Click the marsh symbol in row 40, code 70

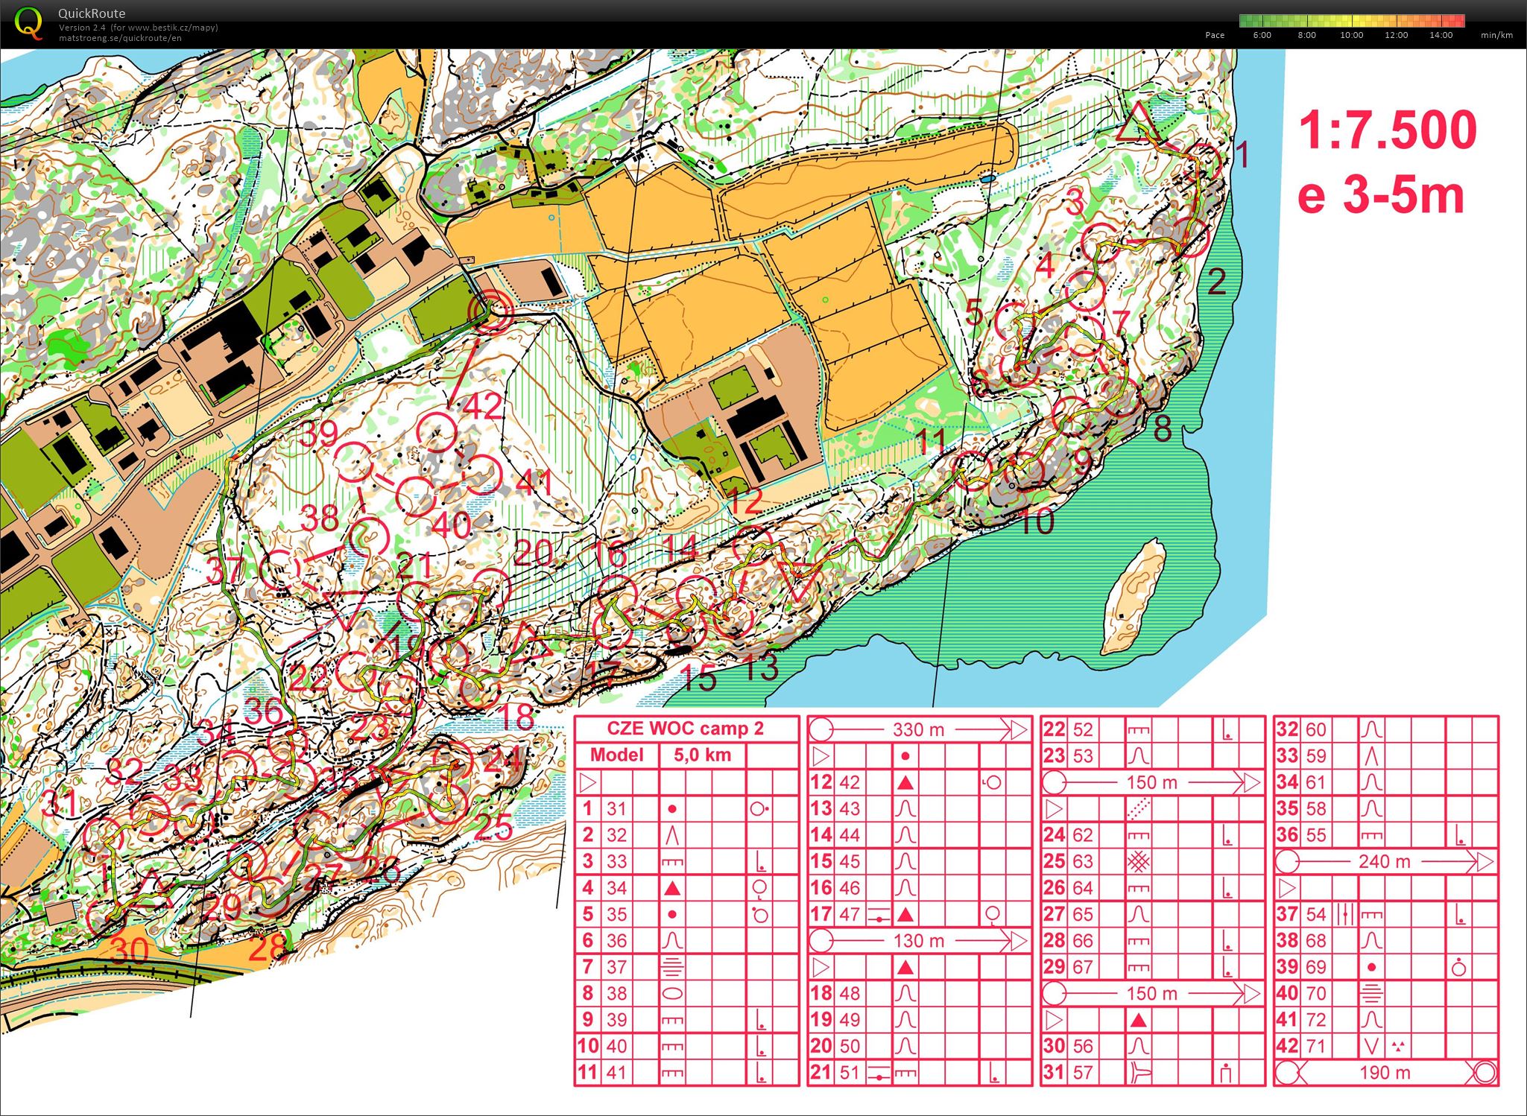pyautogui.click(x=1371, y=993)
